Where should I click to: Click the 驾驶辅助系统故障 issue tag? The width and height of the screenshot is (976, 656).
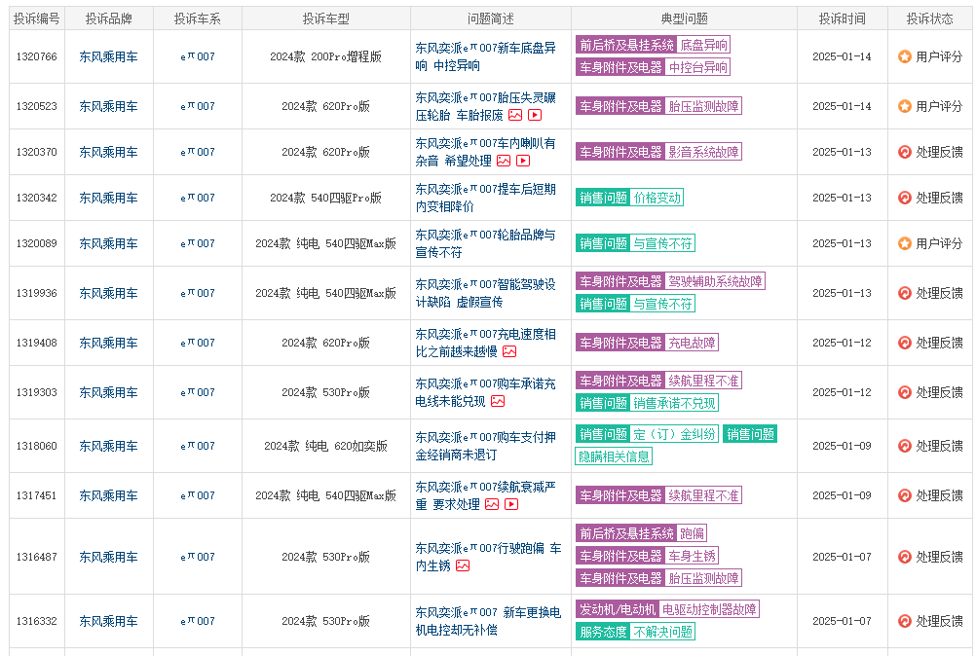click(x=715, y=281)
